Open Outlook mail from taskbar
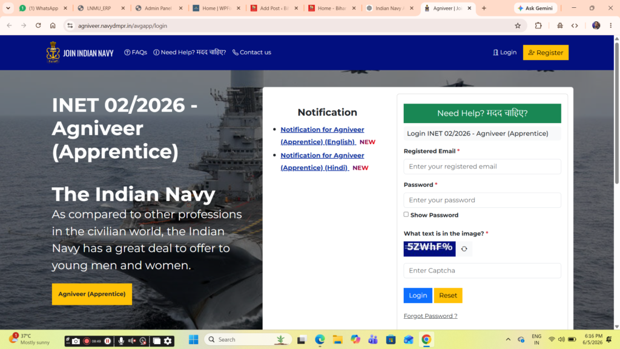The width and height of the screenshot is (620, 349). [409, 339]
